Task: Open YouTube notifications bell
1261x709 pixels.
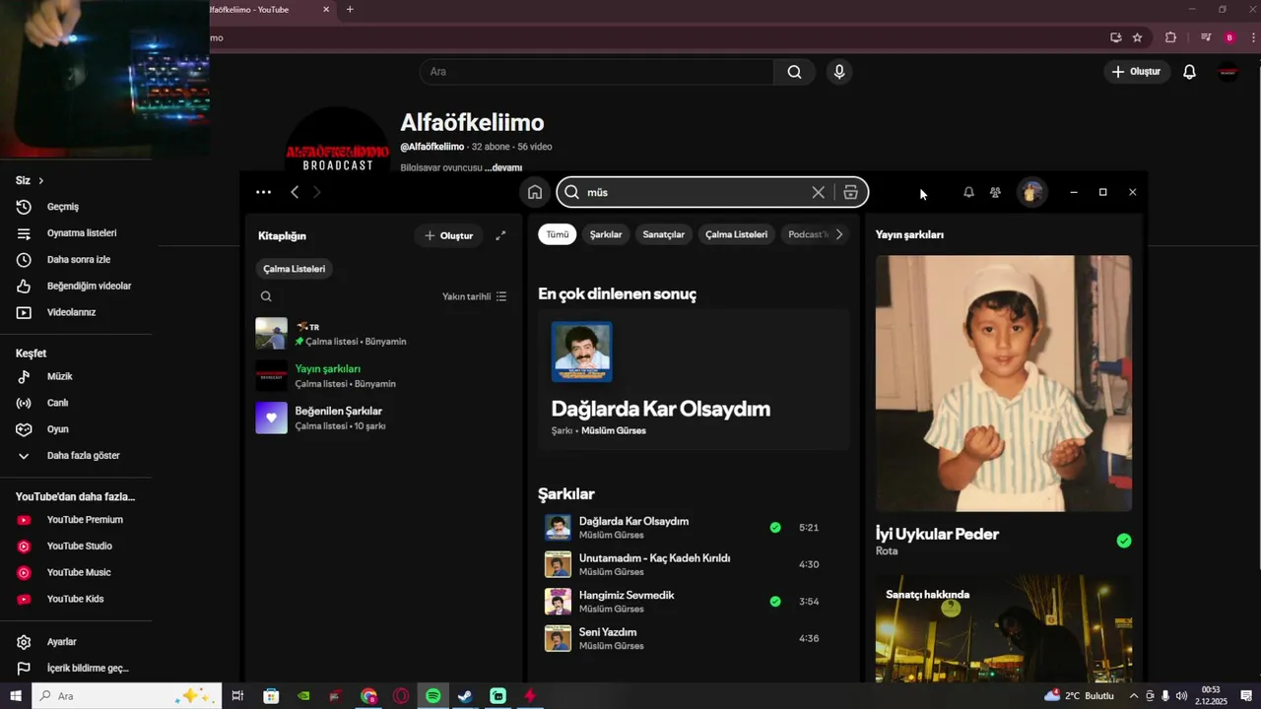Action: [1189, 72]
